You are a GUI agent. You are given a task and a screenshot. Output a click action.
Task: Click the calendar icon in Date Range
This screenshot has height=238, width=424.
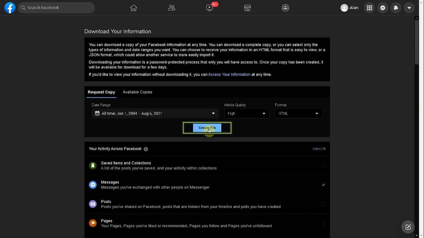pos(97,113)
